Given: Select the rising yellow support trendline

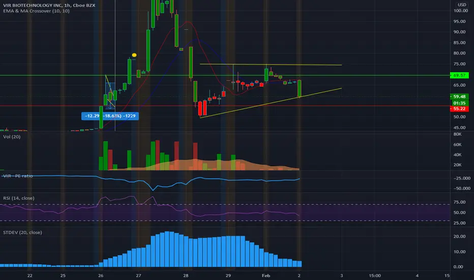Looking at the screenshot, I should [x=271, y=103].
